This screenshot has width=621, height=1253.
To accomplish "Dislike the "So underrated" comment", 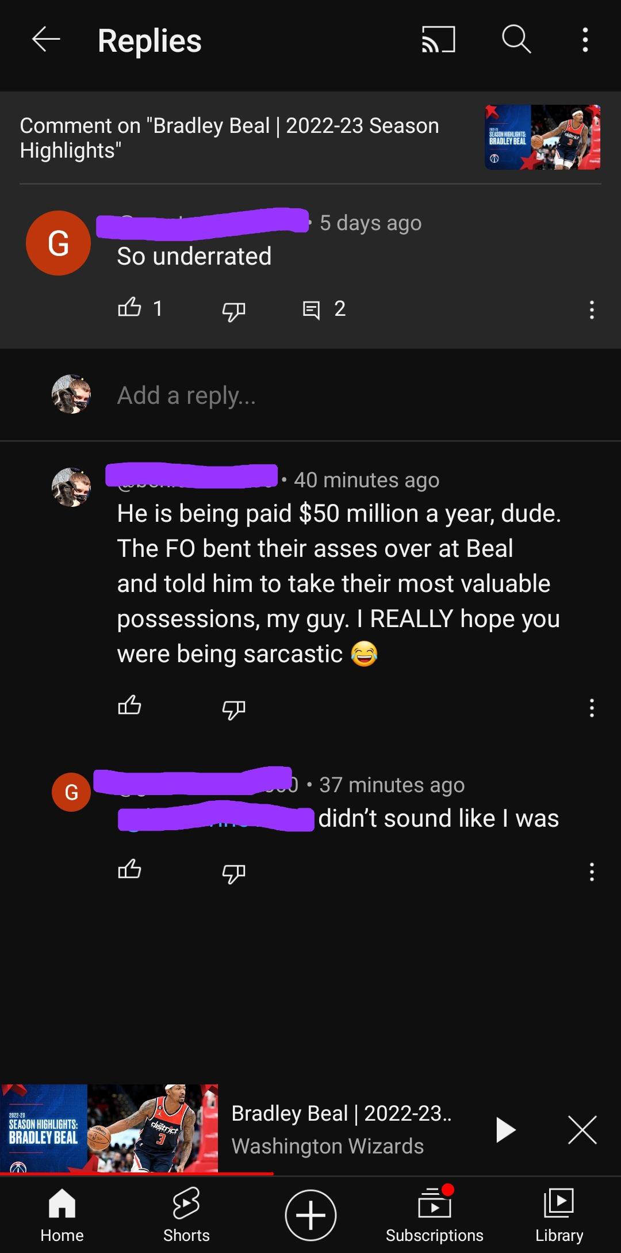I will (x=233, y=311).
